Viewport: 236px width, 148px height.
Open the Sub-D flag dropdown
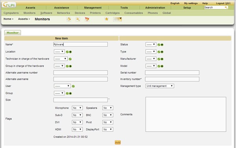pyautogui.click(x=77, y=115)
